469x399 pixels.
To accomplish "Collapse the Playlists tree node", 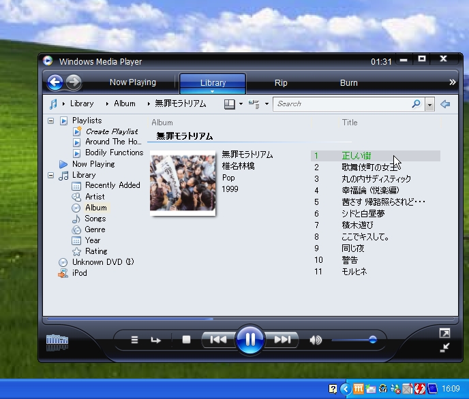I will 51,121.
